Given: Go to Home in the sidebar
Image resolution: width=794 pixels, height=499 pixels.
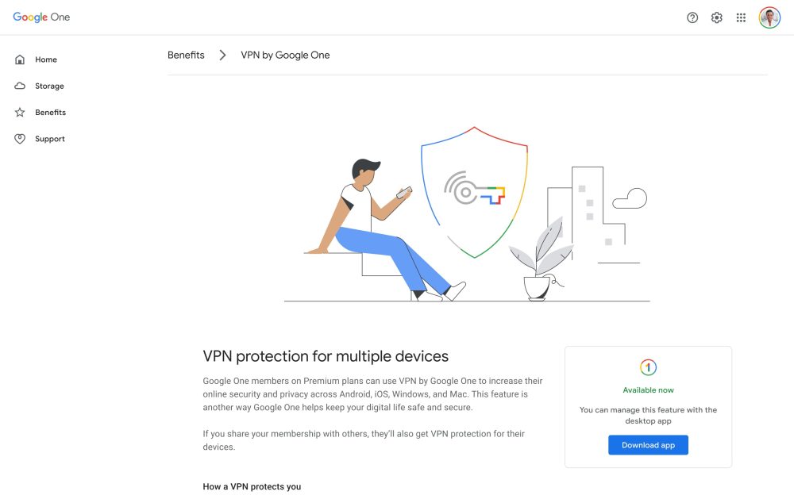Looking at the screenshot, I should (x=46, y=59).
